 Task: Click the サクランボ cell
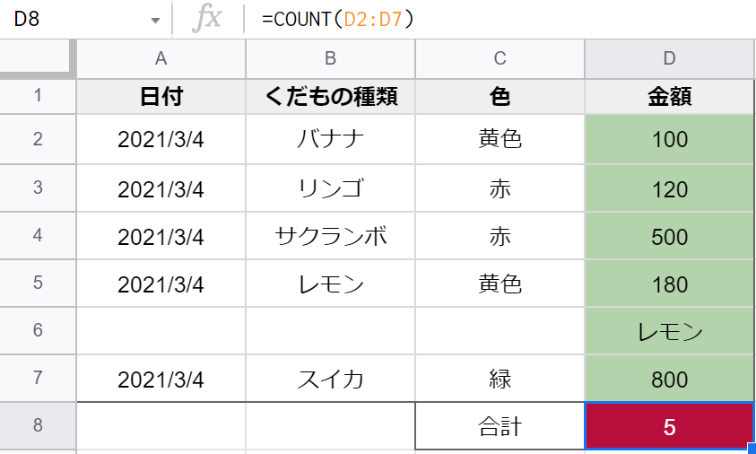pos(330,236)
